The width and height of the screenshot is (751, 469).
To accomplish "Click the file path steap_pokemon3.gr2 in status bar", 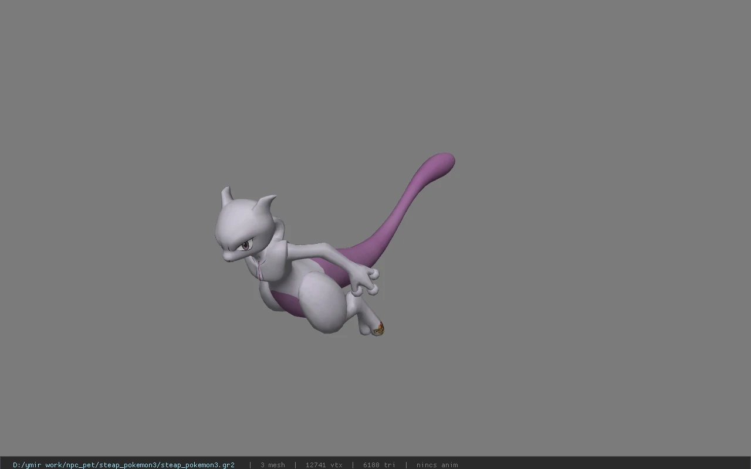I will [124, 465].
